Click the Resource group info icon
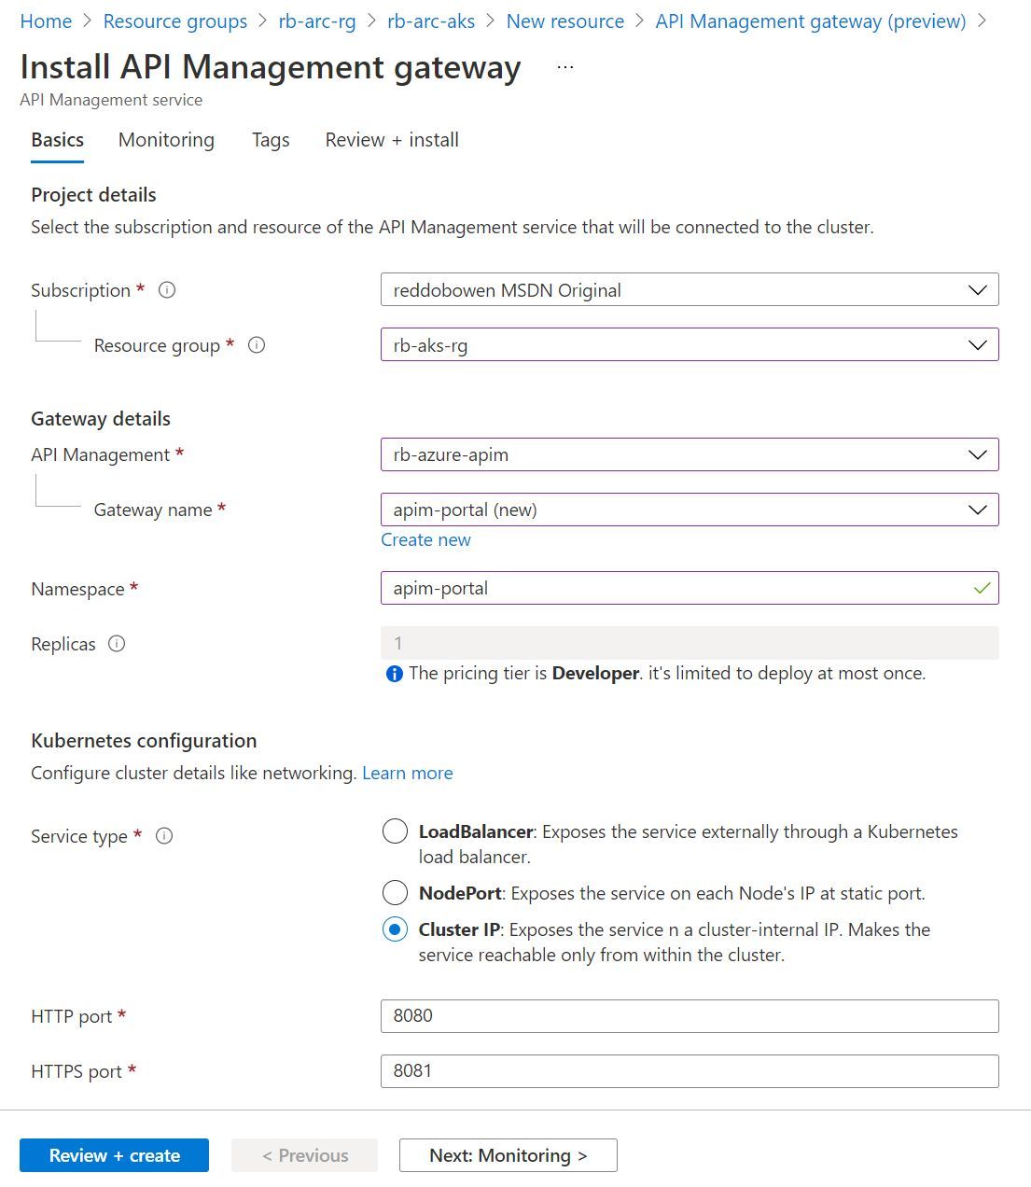The image size is (1031, 1187). coord(258,345)
